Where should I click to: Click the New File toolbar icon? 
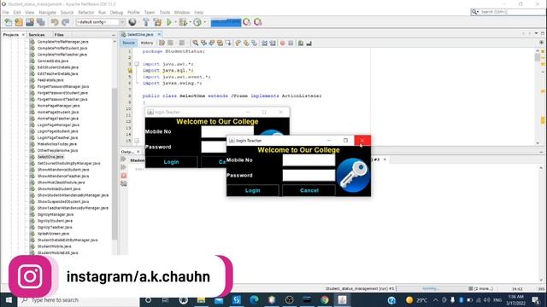(x=8, y=22)
